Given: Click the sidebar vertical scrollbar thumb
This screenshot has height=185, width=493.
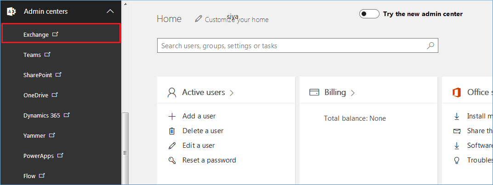Looking at the screenshot, I should (x=125, y=148).
